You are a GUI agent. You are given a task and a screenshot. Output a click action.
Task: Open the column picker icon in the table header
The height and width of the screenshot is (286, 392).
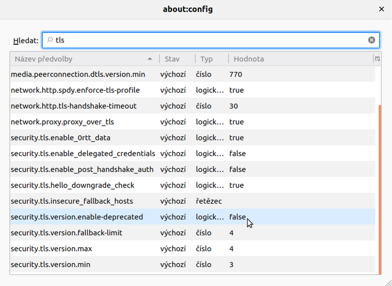pyautogui.click(x=377, y=59)
